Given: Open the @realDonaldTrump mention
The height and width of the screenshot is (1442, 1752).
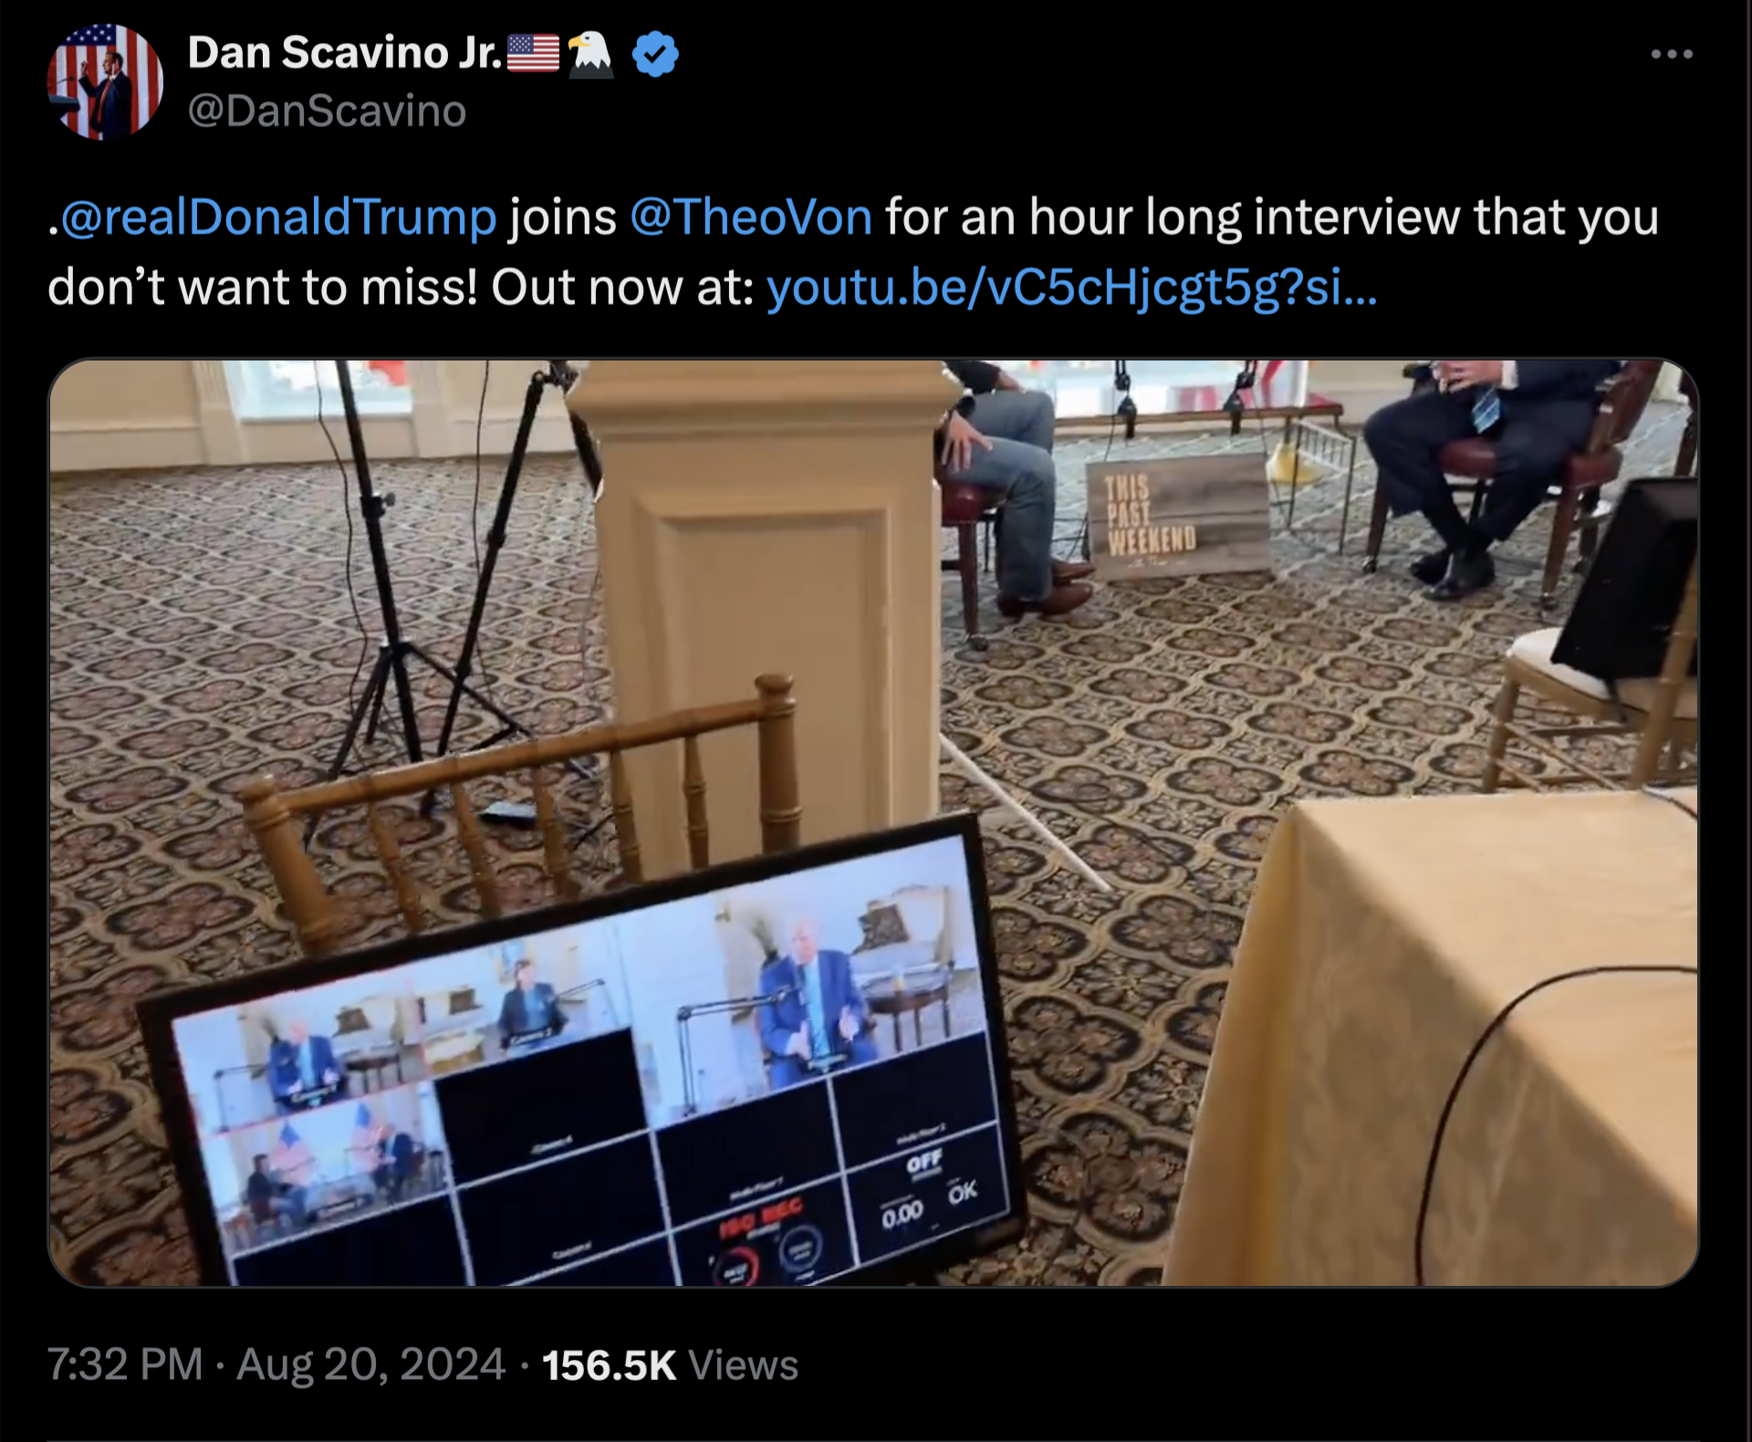Looking at the screenshot, I should (278, 217).
